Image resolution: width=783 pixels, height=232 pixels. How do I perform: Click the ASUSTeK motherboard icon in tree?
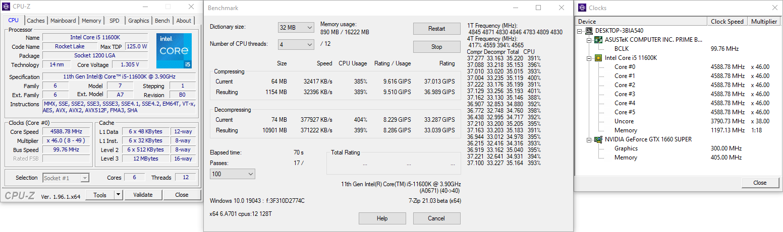pyautogui.click(x=599, y=40)
